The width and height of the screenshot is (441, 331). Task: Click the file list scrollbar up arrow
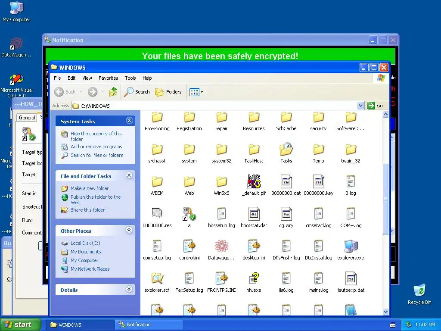[x=385, y=114]
